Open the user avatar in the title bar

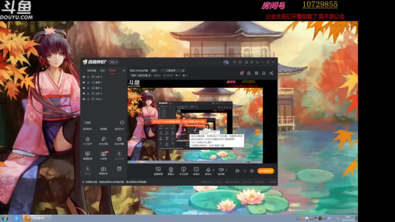(226, 62)
